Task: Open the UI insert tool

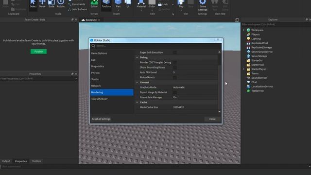Action: tap(128, 4)
